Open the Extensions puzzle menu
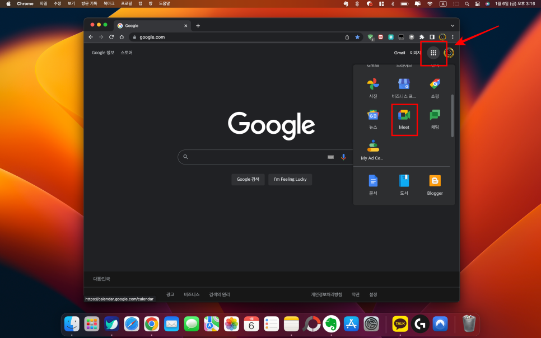541x338 pixels. (422, 37)
